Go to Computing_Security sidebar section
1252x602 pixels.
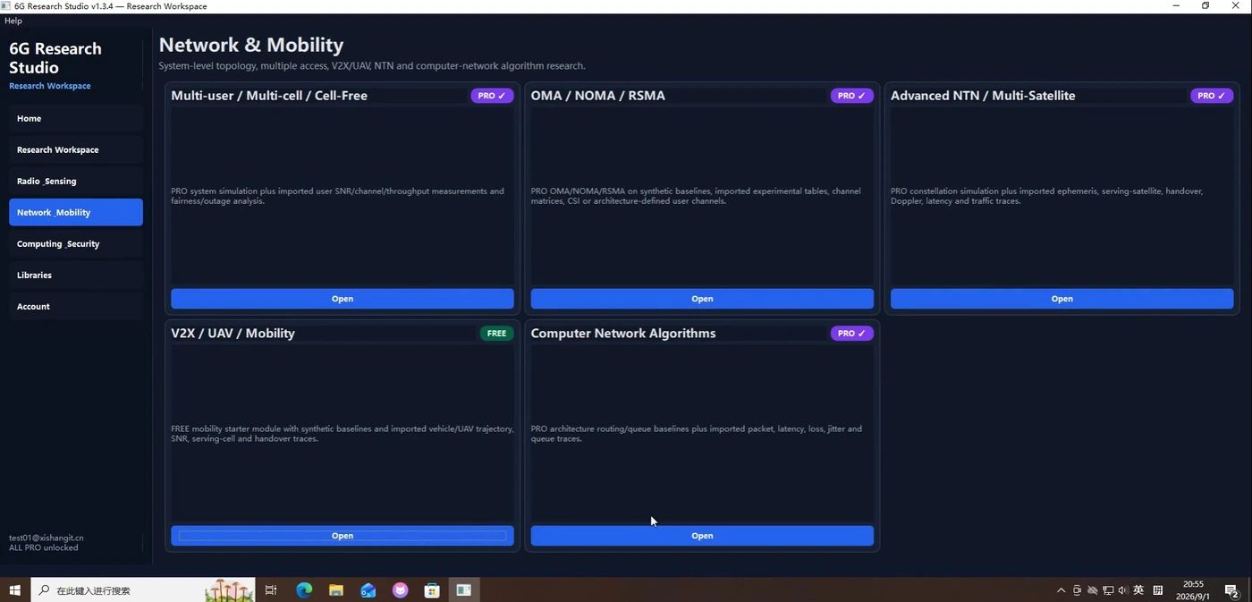coord(76,243)
